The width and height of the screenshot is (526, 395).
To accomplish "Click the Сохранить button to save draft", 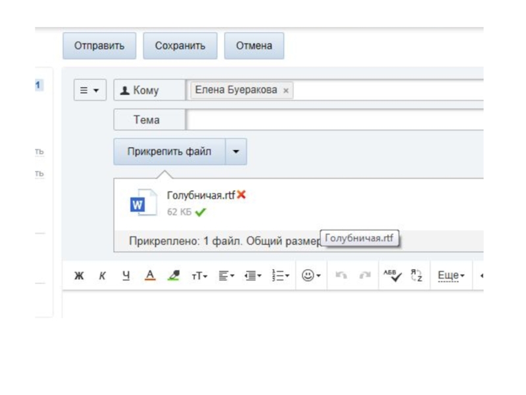I will (180, 45).
